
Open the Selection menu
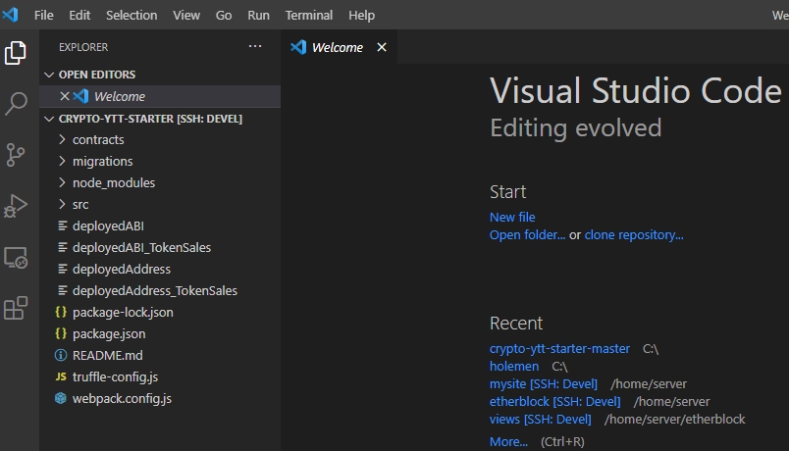click(x=131, y=15)
